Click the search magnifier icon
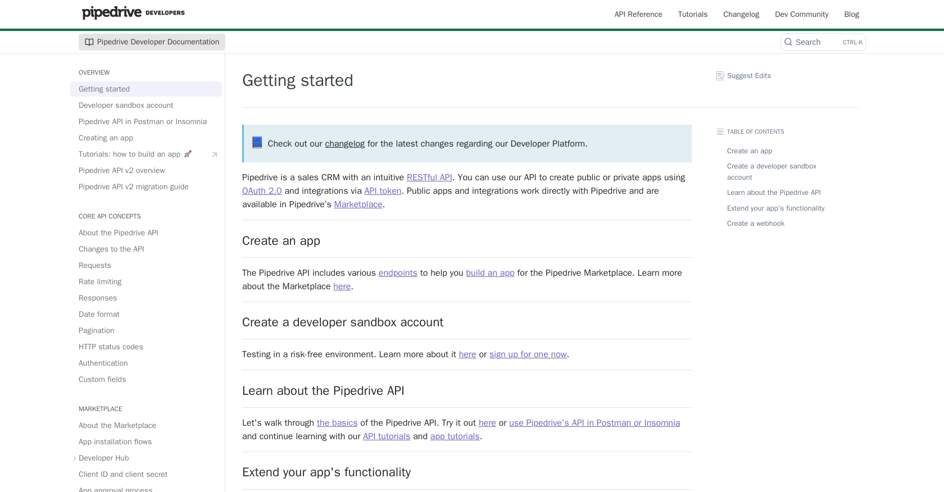Screen dimensions: 944x492 [x=788, y=42]
